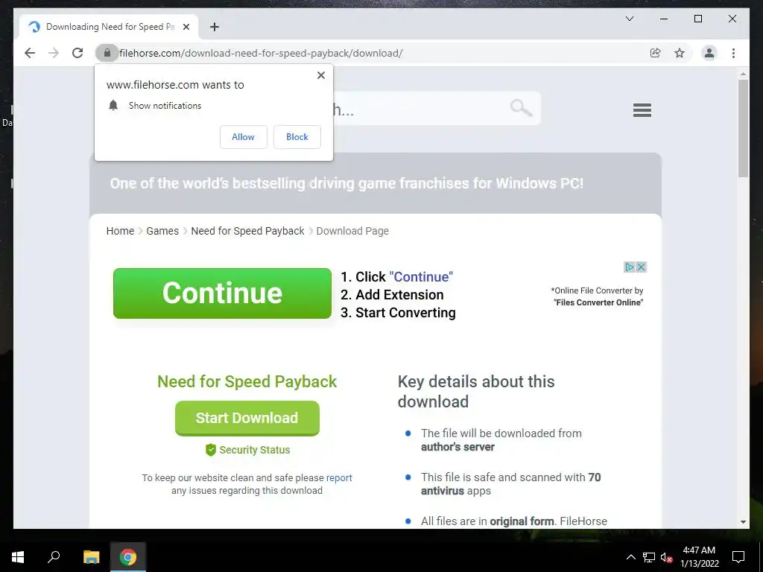
Task: Click the scrollbar down arrow
Action: tap(743, 522)
